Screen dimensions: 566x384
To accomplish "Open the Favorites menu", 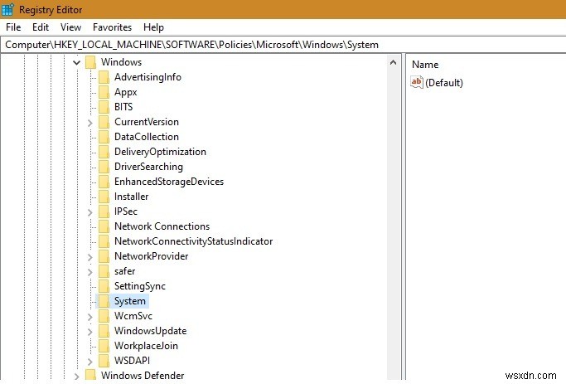I will pyautogui.click(x=112, y=27).
